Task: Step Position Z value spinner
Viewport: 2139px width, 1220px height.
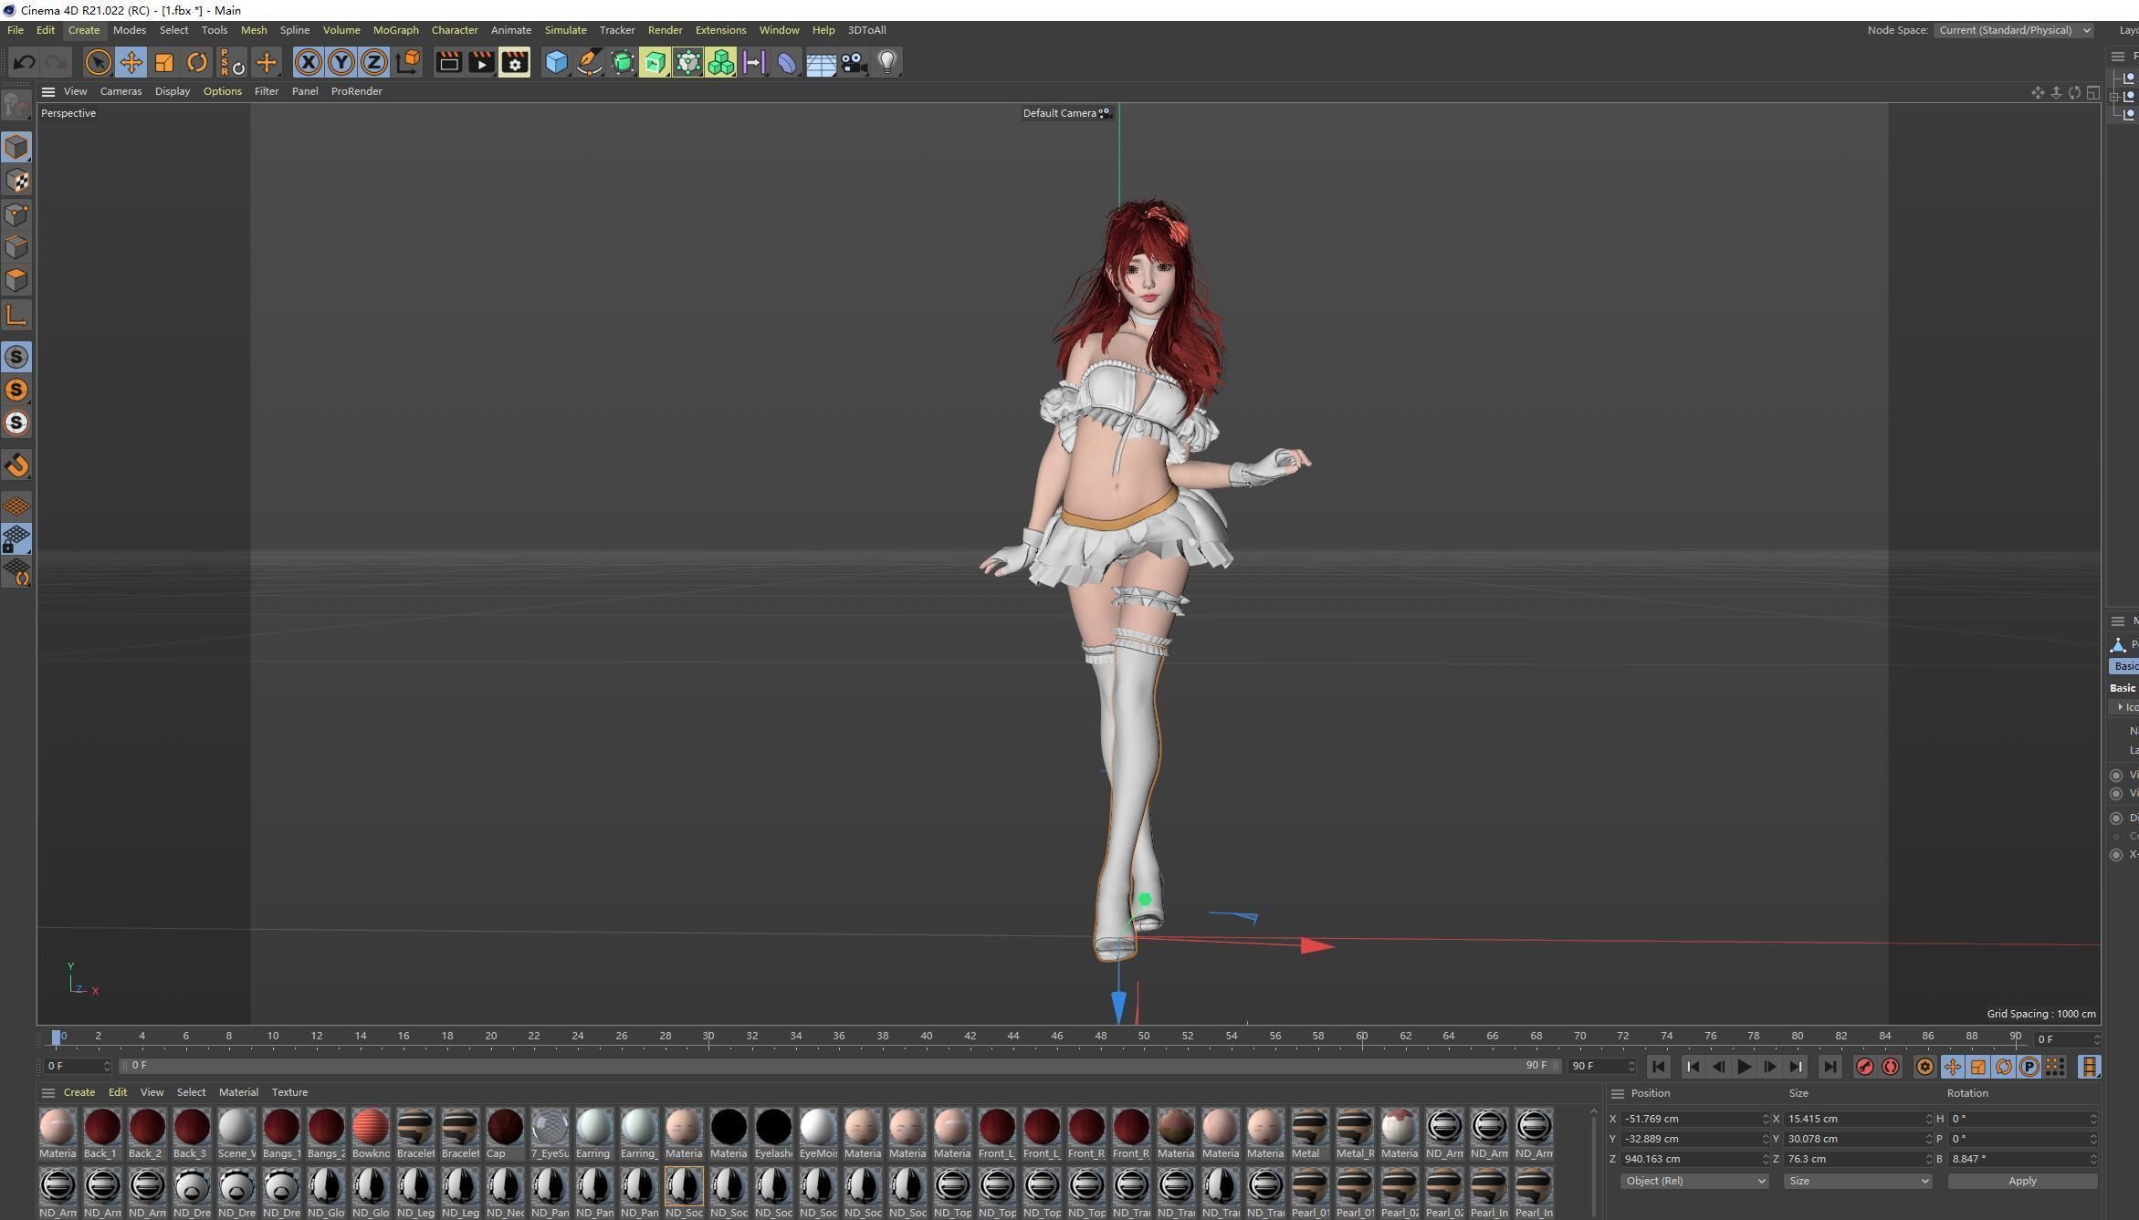Action: [1765, 1159]
